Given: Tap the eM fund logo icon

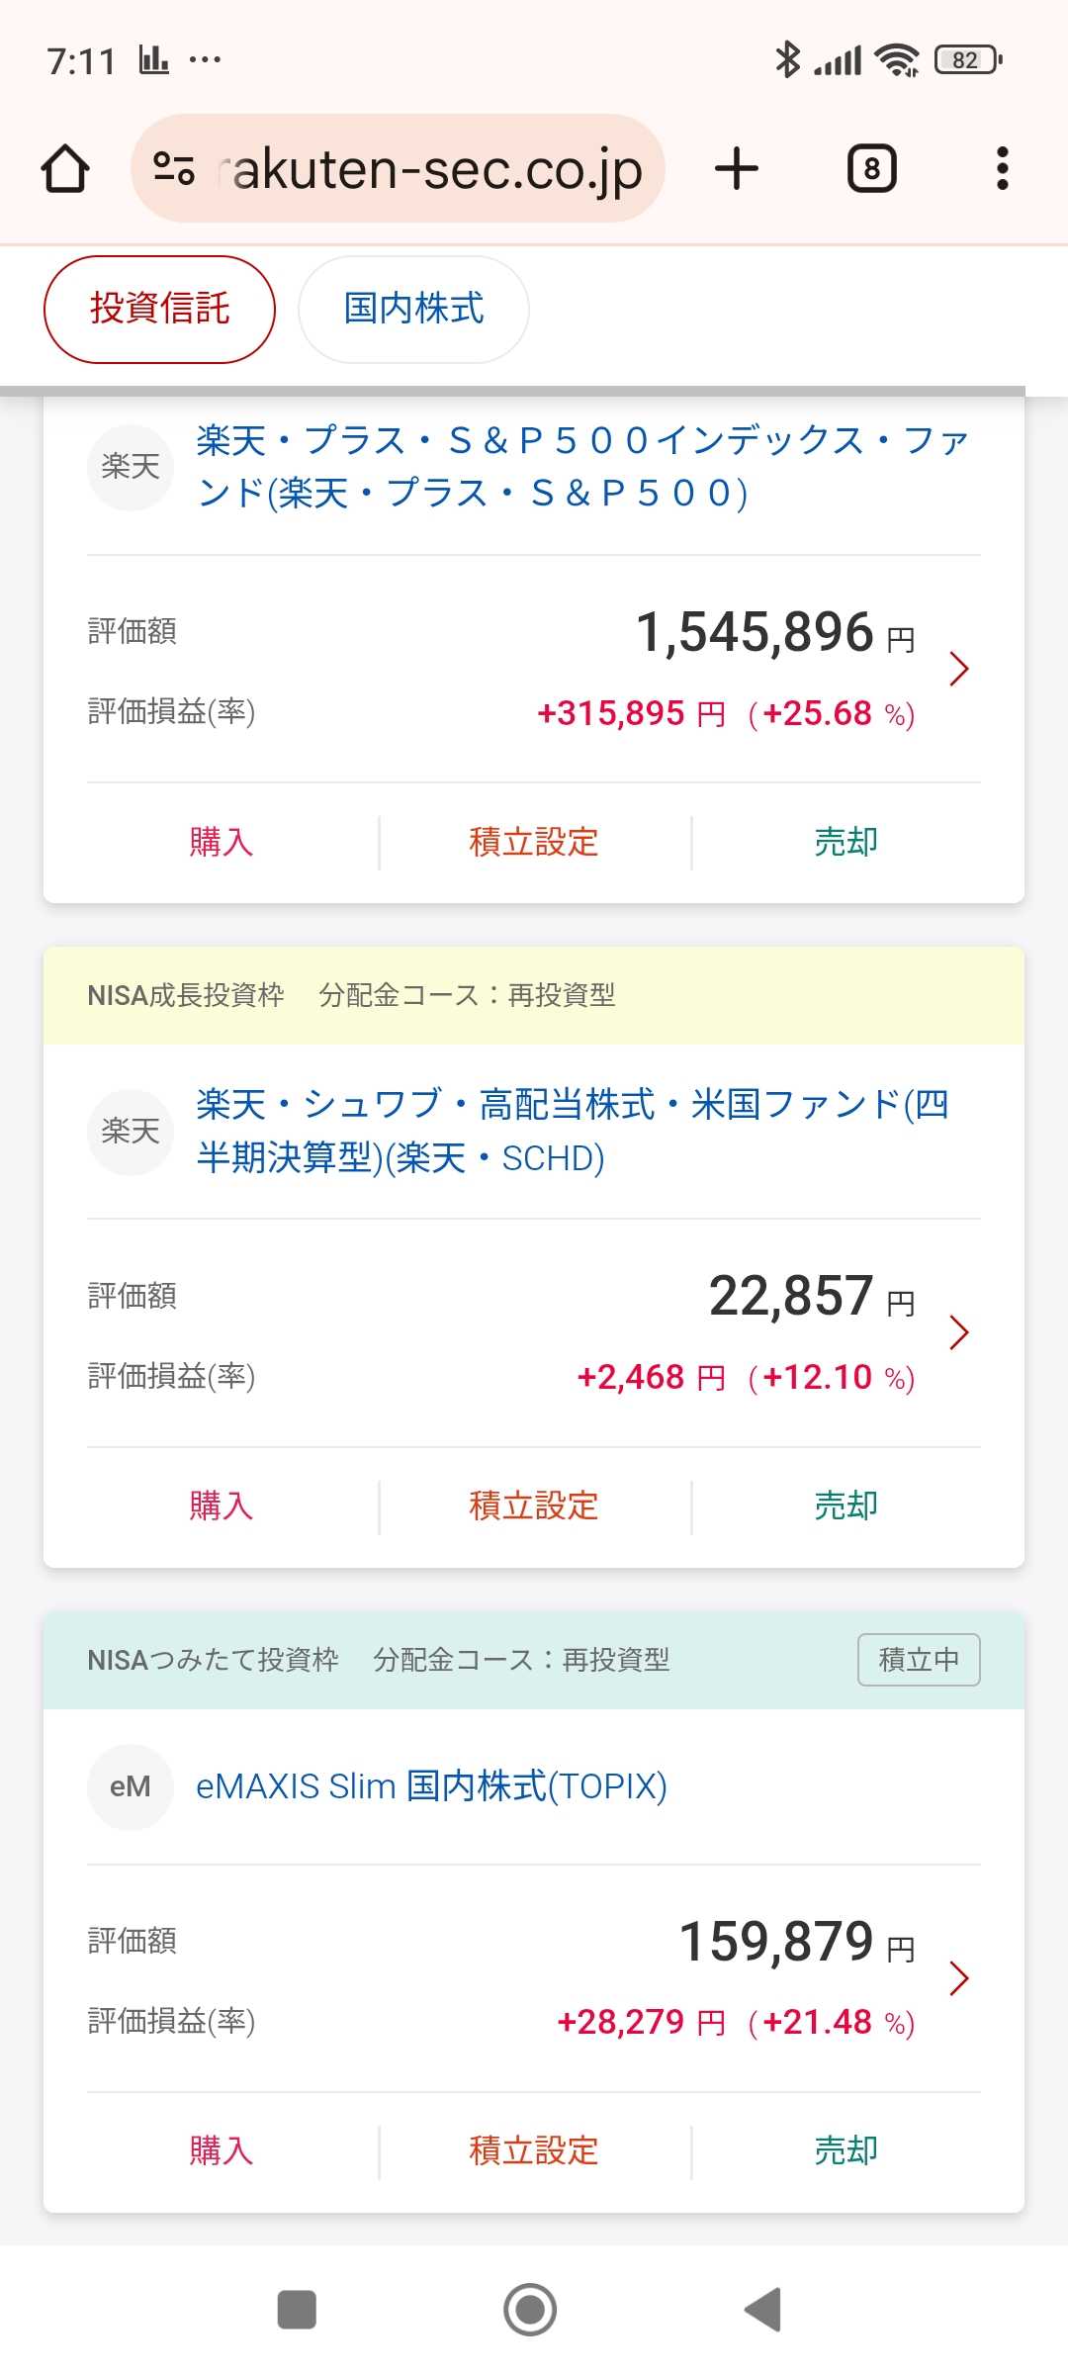Looking at the screenshot, I should pos(131,1786).
